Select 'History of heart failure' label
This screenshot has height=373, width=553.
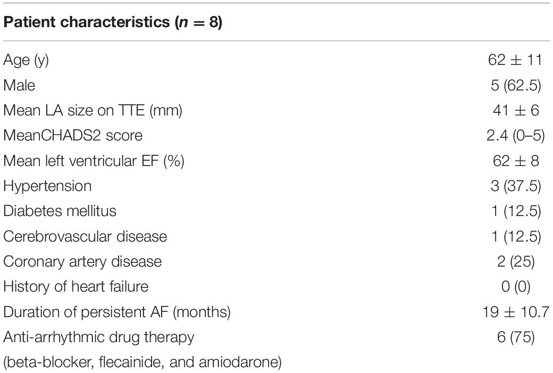pos(76,287)
